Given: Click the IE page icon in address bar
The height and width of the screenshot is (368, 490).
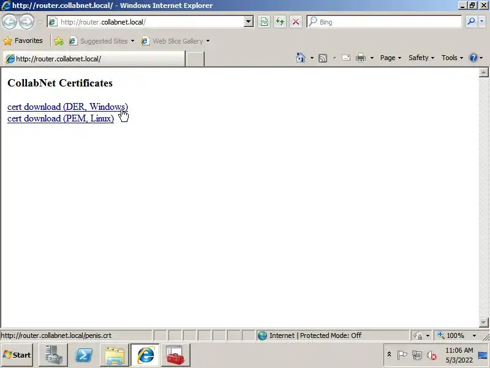Looking at the screenshot, I should [53, 22].
